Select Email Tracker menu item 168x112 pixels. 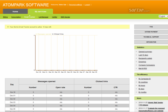[x=30, y=17]
